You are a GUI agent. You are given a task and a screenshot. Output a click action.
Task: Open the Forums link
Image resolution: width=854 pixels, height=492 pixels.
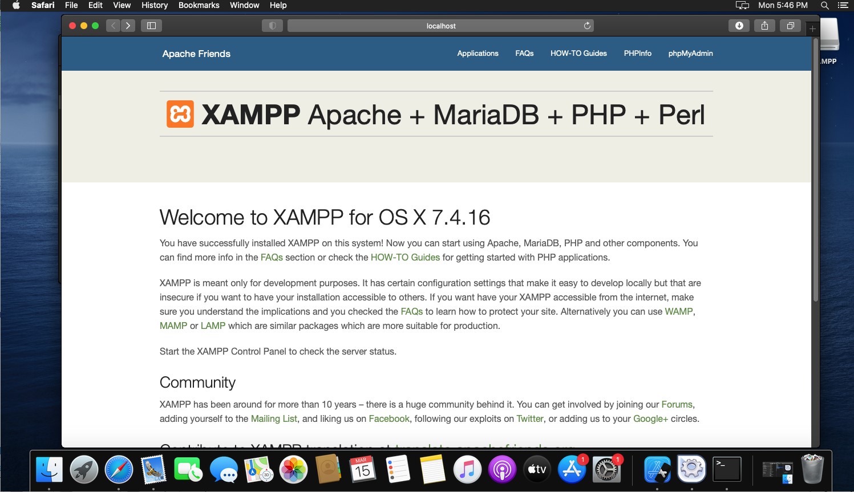(677, 404)
